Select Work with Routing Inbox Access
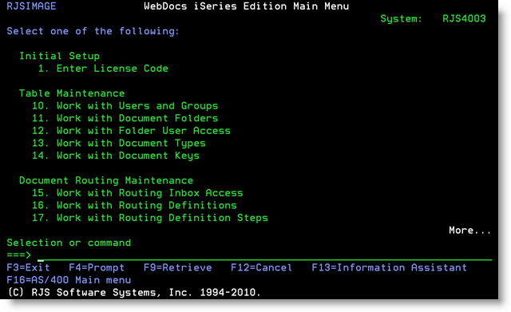The image size is (511, 312). click(x=137, y=193)
